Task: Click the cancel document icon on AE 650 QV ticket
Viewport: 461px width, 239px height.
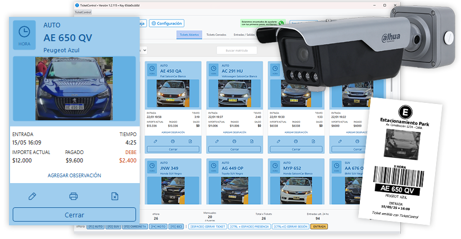Action: (x=114, y=196)
